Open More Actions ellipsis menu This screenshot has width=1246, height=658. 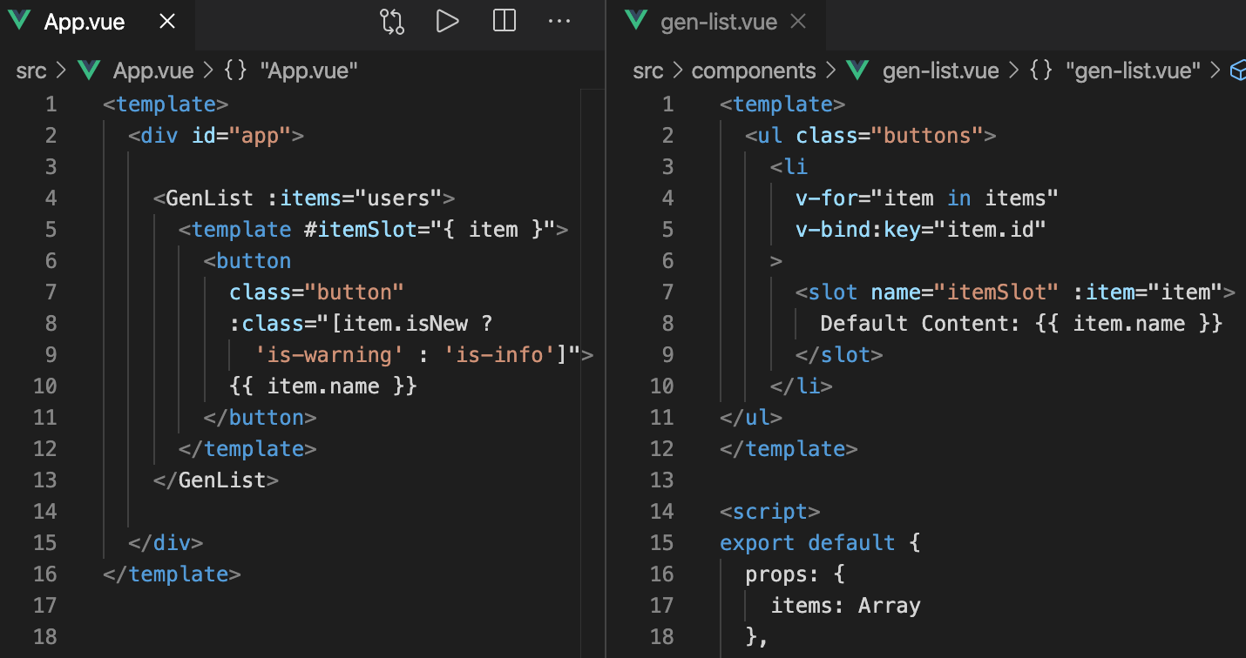pos(559,22)
